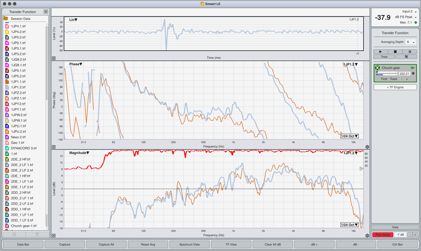Open the Phase graph type dropdown

[76, 64]
